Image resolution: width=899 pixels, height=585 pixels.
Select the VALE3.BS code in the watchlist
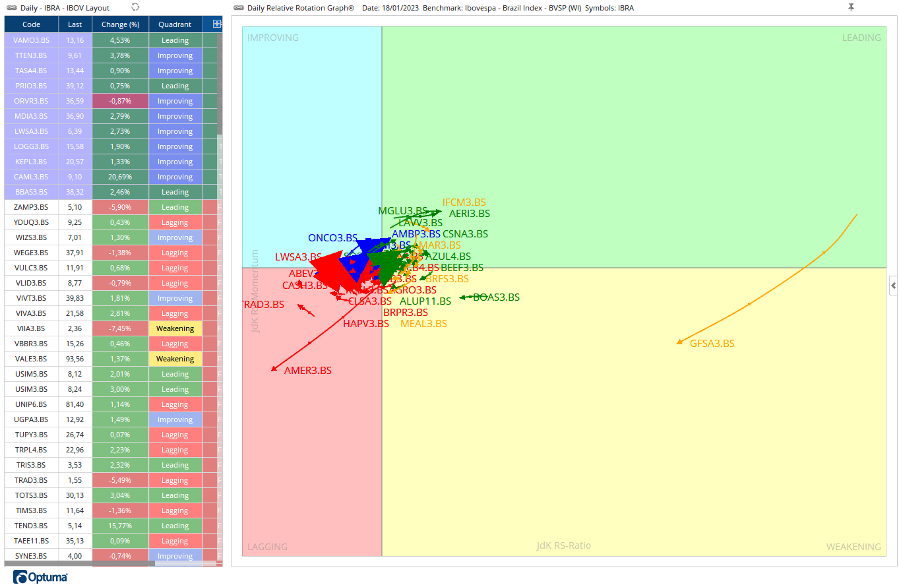pyautogui.click(x=31, y=359)
